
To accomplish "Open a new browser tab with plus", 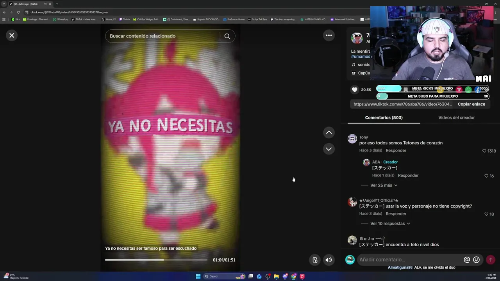I will coord(57,4).
